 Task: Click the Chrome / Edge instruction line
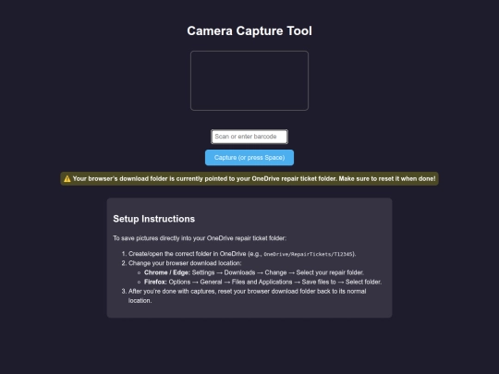[x=254, y=272]
